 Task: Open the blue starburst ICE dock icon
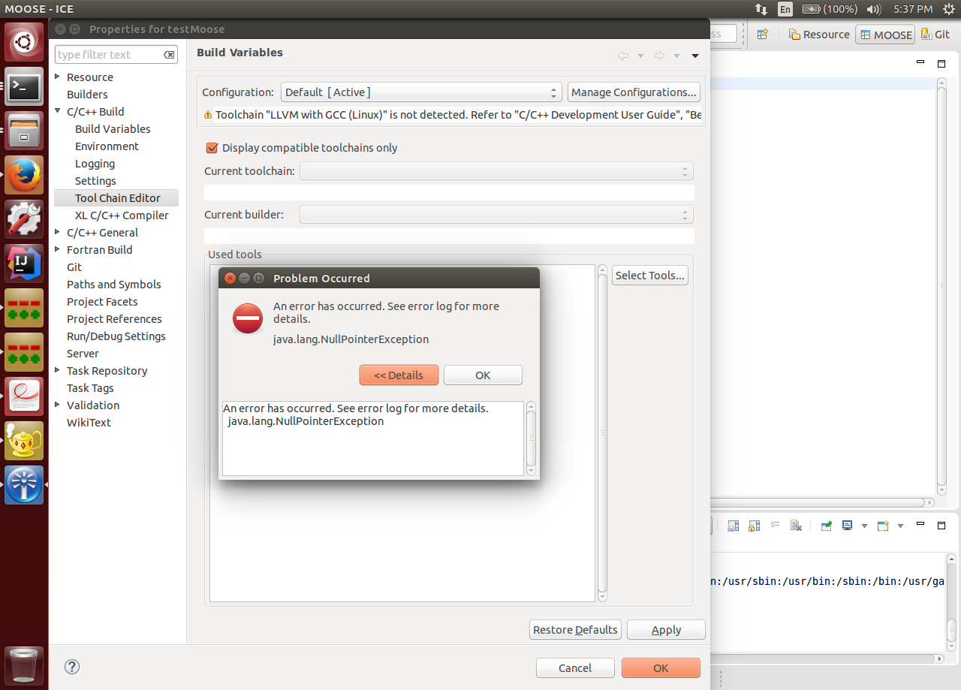point(24,485)
